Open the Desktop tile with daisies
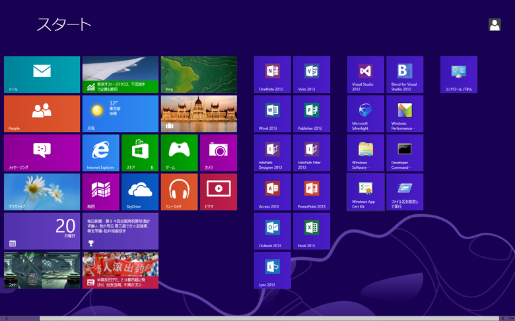This screenshot has width=515, height=321. (x=42, y=192)
